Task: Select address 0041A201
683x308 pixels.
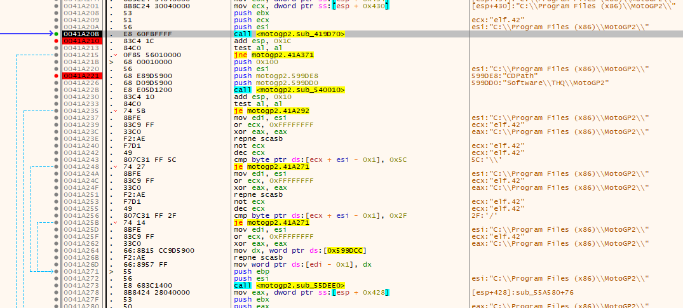Action: [x=83, y=6]
